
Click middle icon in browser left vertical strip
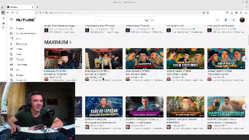[x=4, y=23]
